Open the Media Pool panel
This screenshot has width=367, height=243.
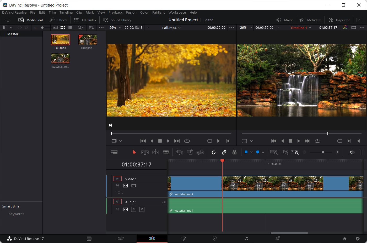click(31, 20)
